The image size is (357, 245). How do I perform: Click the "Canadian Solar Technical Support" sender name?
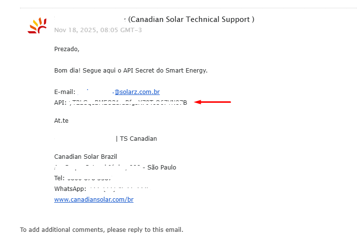click(x=191, y=19)
